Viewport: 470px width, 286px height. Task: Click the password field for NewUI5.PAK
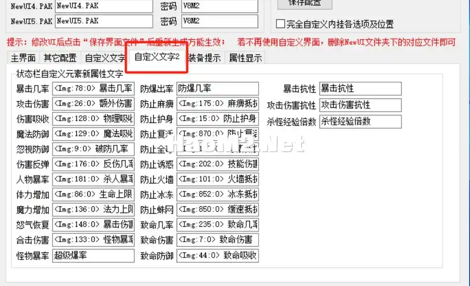pos(220,21)
